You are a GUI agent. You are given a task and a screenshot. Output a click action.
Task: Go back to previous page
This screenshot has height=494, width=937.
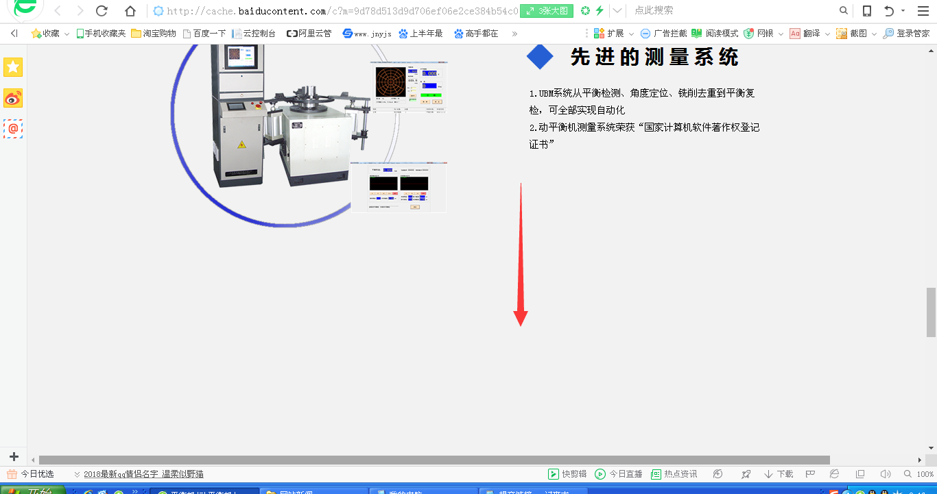(58, 11)
